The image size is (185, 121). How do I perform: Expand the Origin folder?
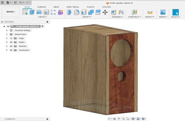pyautogui.click(x=7, y=38)
